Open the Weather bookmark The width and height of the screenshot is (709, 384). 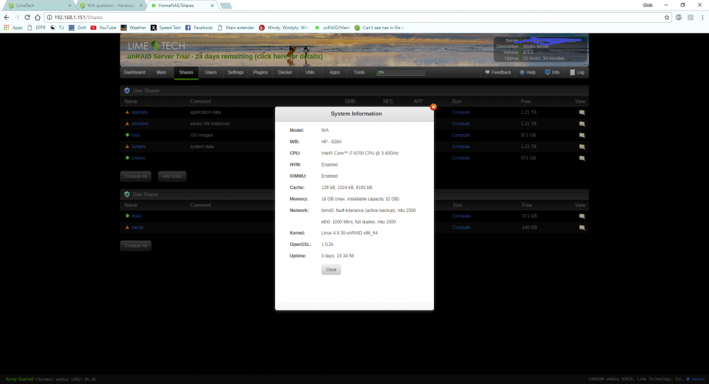tap(133, 28)
